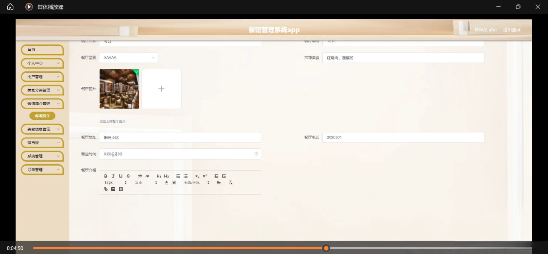Viewport: 548px width, 254px height.
Task: Open the 标准字体 font dropdown
Action: pos(197,183)
